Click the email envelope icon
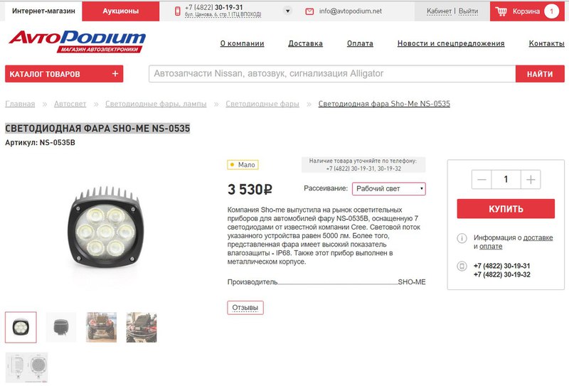 pyautogui.click(x=309, y=11)
